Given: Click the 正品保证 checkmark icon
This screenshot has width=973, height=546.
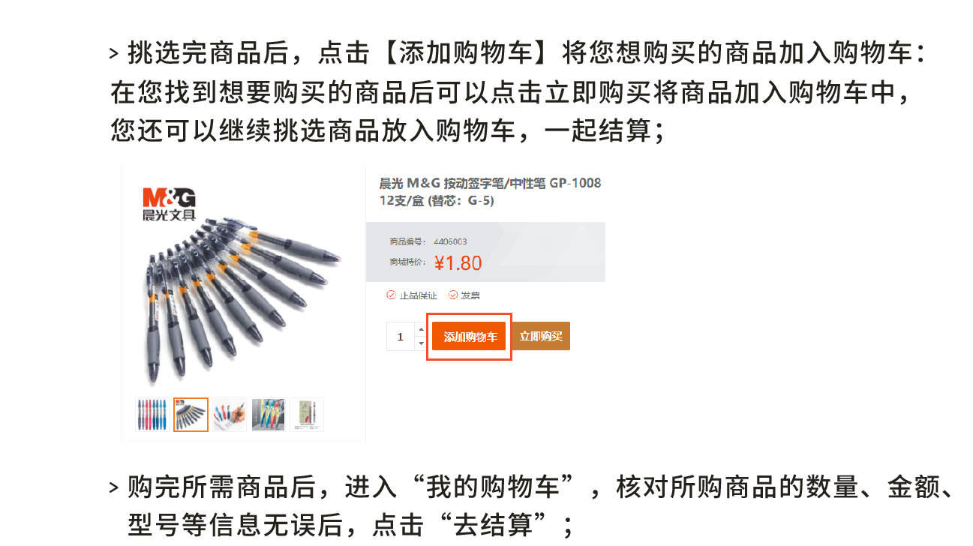Looking at the screenshot, I should [391, 295].
